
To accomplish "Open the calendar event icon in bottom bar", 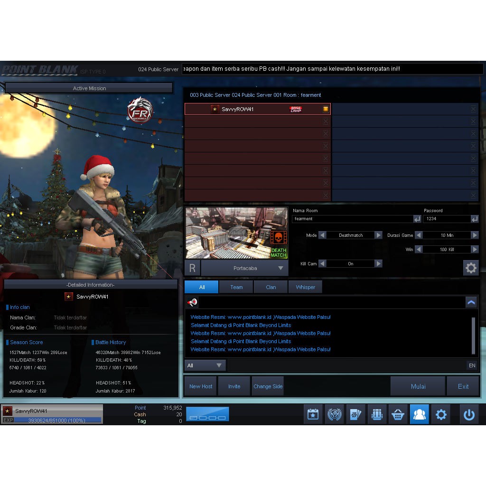I will [313, 414].
